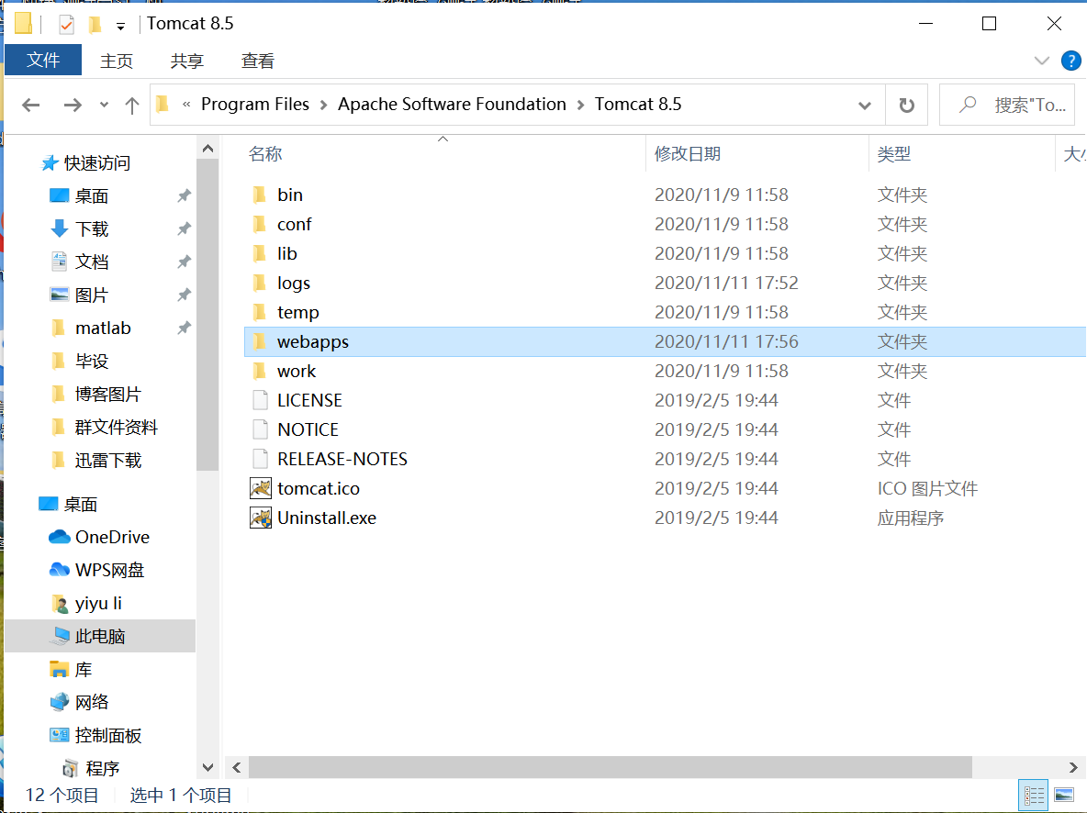
Task: Click the New Folder quick access icon
Action: pyautogui.click(x=95, y=25)
